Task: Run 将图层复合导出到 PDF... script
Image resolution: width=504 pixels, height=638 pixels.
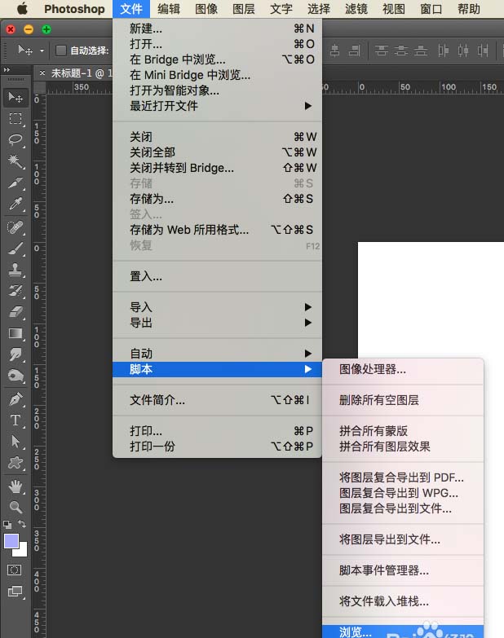Action: (403, 477)
